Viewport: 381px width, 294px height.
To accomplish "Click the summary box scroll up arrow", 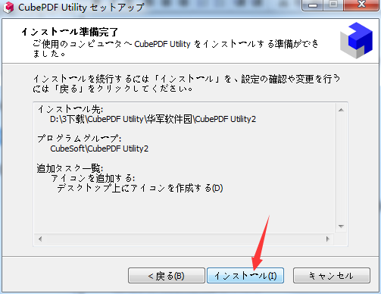I will click(341, 110).
